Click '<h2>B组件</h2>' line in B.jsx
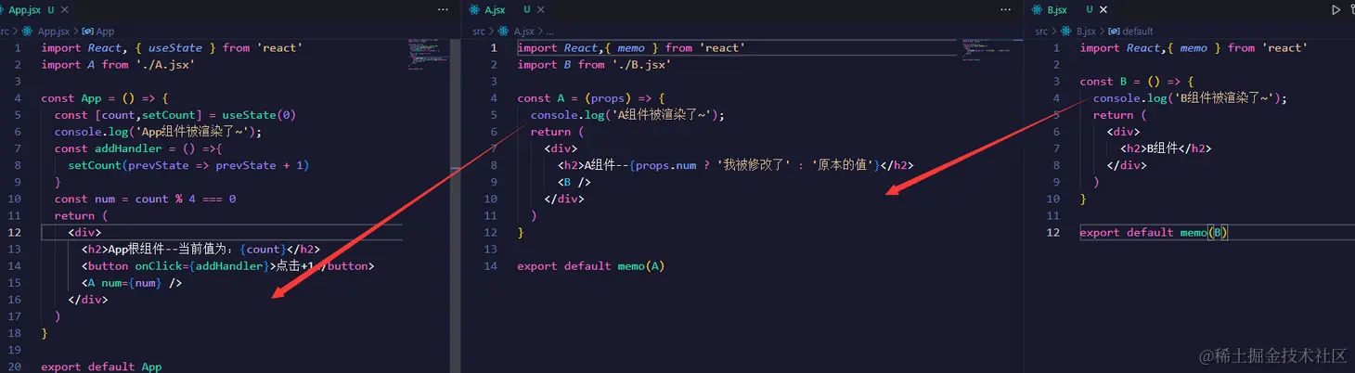 tap(1166, 148)
